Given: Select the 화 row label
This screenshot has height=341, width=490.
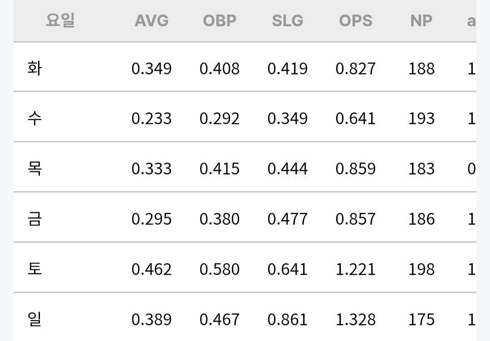Looking at the screenshot, I should tap(34, 68).
